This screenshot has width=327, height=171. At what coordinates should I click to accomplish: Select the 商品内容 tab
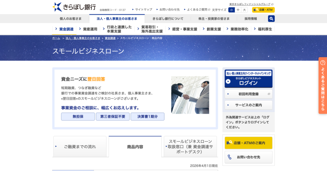pos(135,147)
